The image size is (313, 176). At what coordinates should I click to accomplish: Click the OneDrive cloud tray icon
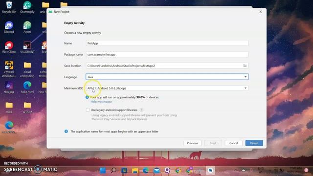(244, 170)
